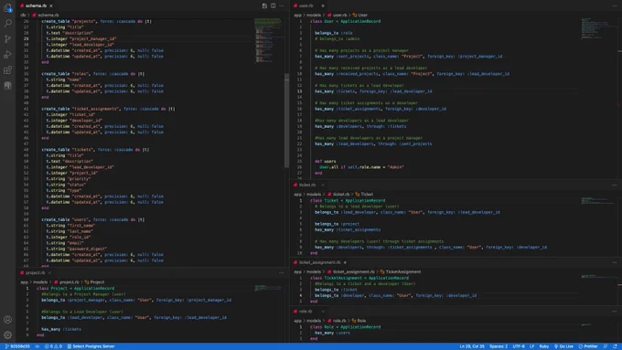The width and height of the screenshot is (622, 350).
Task: Switch to the ticket.rb tab
Action: click(x=307, y=185)
